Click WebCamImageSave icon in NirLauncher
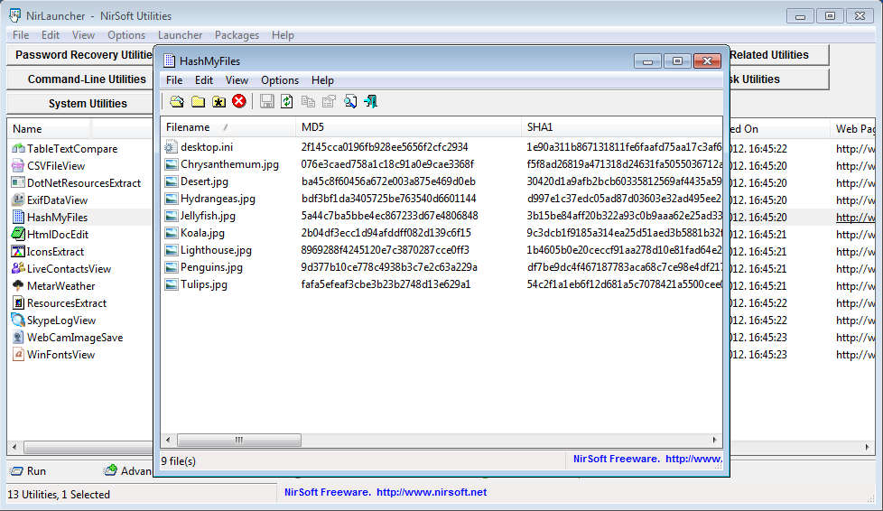The width and height of the screenshot is (883, 511). click(18, 338)
